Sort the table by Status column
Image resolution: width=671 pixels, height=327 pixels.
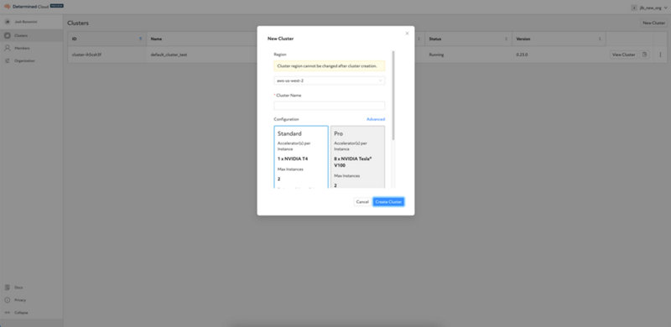tap(507, 39)
